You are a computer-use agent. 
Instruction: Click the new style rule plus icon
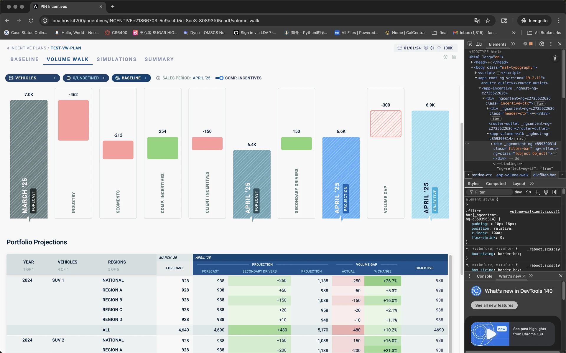pos(537,192)
